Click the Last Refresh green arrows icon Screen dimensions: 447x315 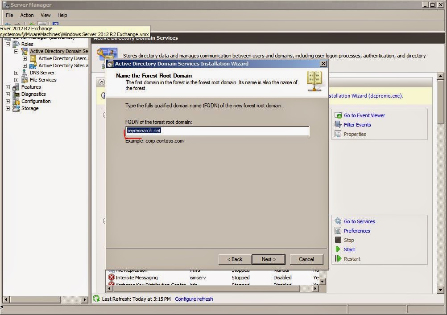pyautogui.click(x=96, y=299)
